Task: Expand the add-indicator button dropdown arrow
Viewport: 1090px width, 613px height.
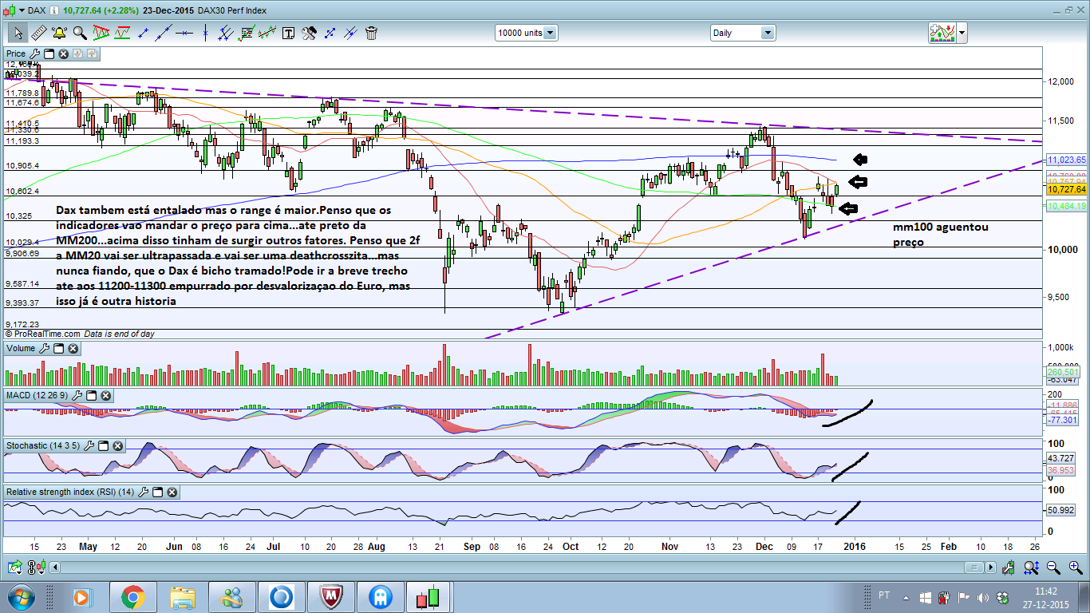Action: 962,33
